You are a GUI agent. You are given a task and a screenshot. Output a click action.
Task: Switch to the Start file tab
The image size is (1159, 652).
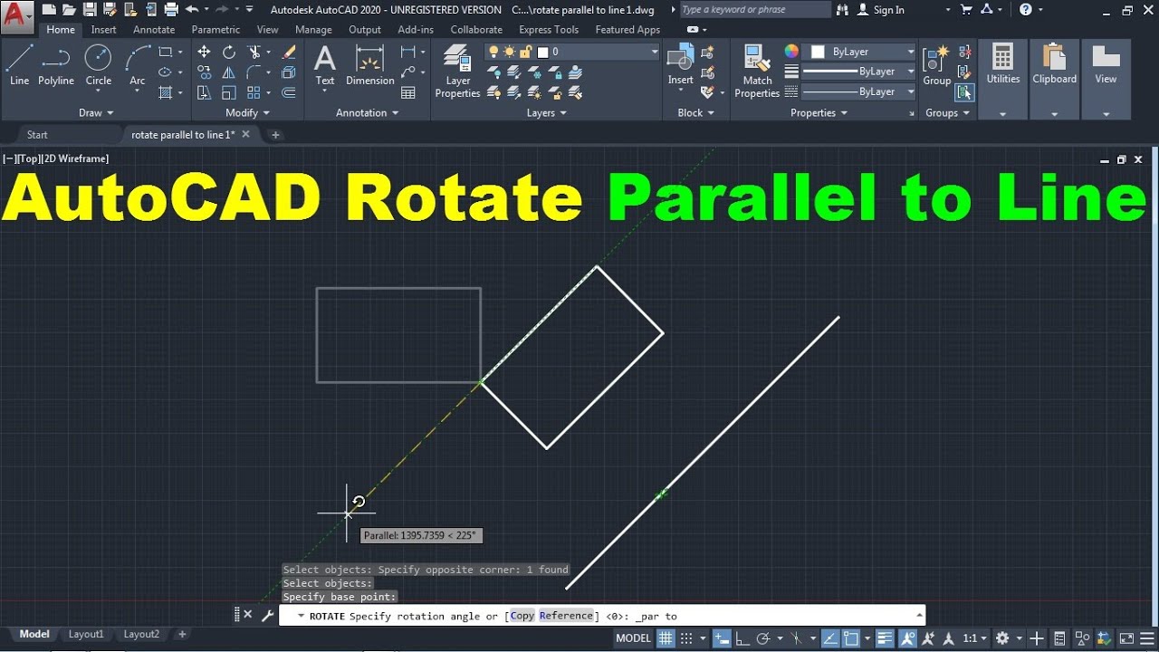point(37,135)
